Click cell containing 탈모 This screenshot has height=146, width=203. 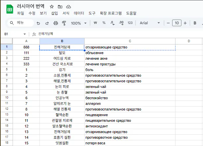point(62,53)
